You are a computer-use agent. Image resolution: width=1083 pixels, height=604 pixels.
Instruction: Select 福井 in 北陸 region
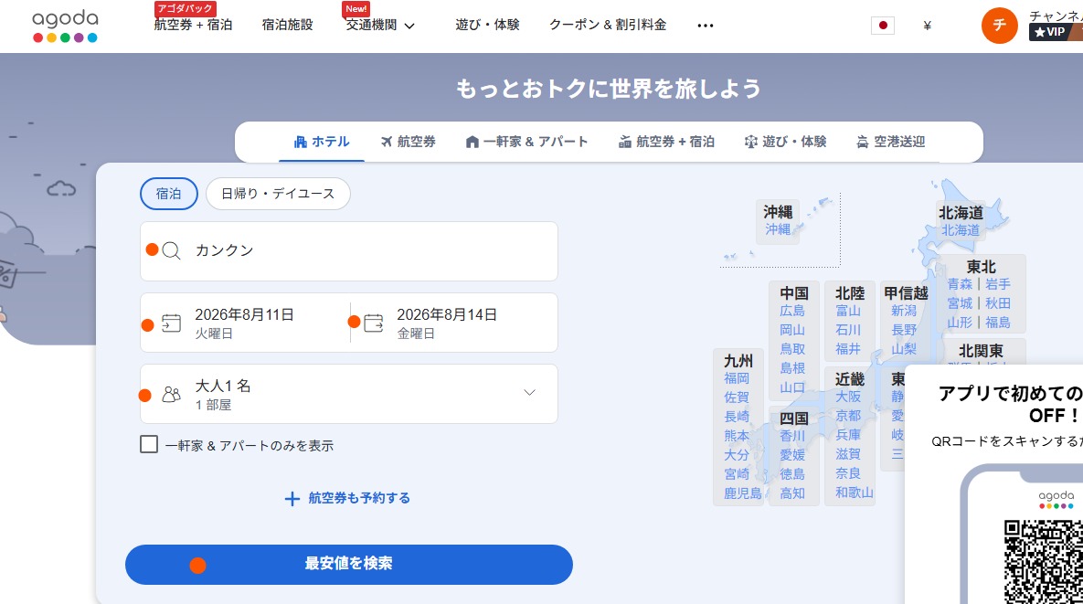point(848,349)
